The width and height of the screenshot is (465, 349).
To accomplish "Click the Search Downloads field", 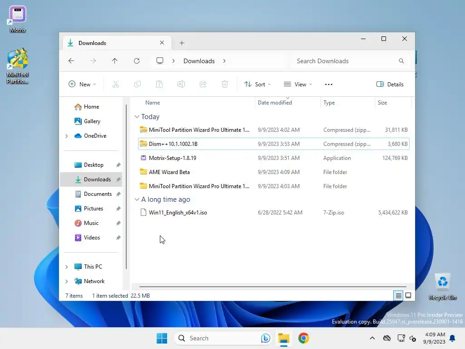I will [x=349, y=61].
